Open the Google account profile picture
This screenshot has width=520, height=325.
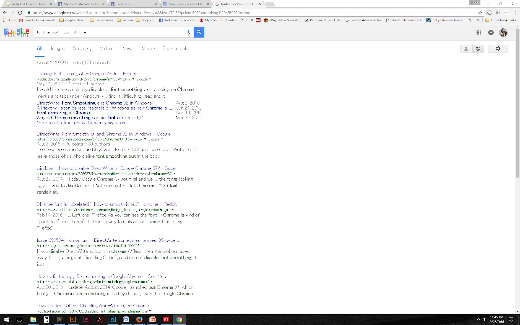[x=503, y=32]
